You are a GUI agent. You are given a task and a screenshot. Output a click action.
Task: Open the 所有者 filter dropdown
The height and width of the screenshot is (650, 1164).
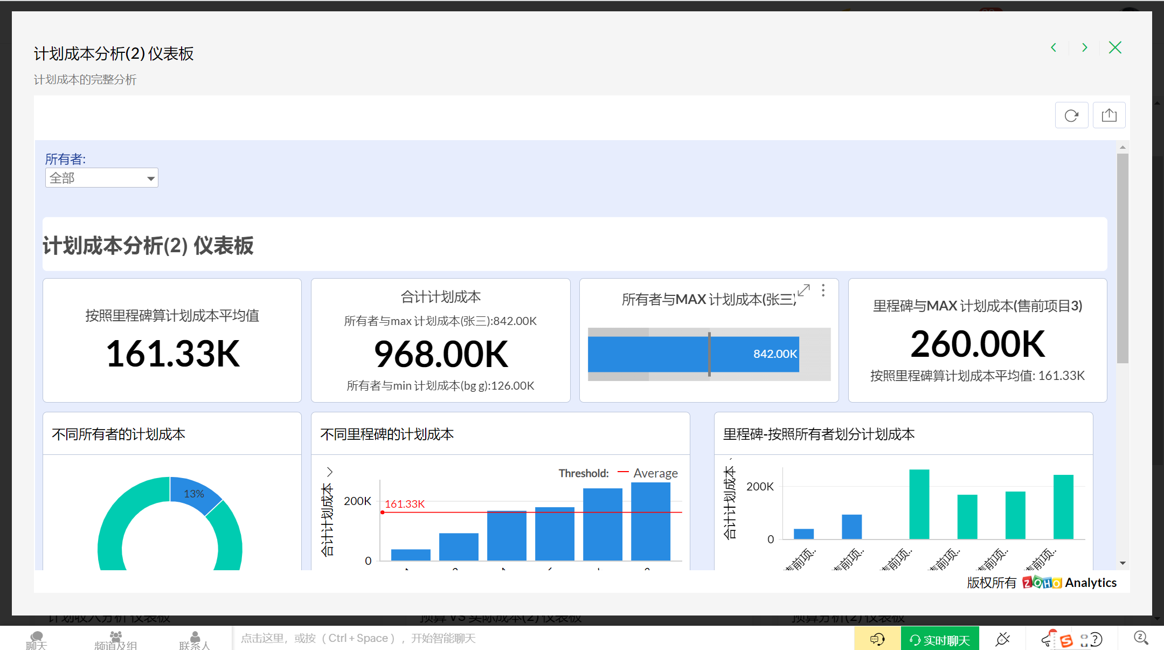point(101,178)
